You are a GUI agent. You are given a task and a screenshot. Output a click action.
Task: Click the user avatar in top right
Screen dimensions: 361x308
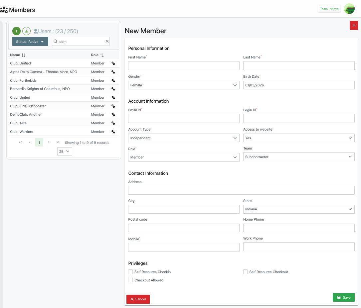[x=349, y=9]
